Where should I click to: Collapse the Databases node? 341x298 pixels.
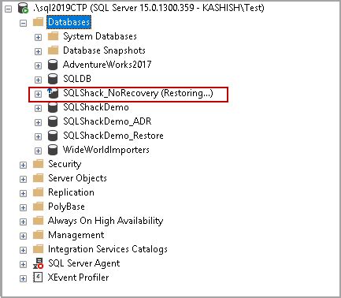click(x=23, y=24)
